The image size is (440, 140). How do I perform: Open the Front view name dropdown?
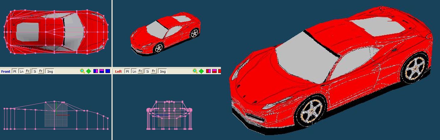click(6, 71)
